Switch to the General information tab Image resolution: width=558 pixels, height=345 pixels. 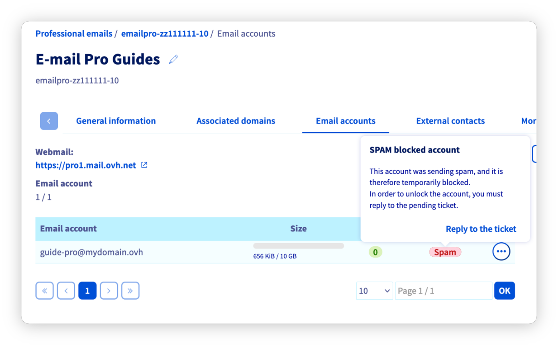pyautogui.click(x=116, y=121)
